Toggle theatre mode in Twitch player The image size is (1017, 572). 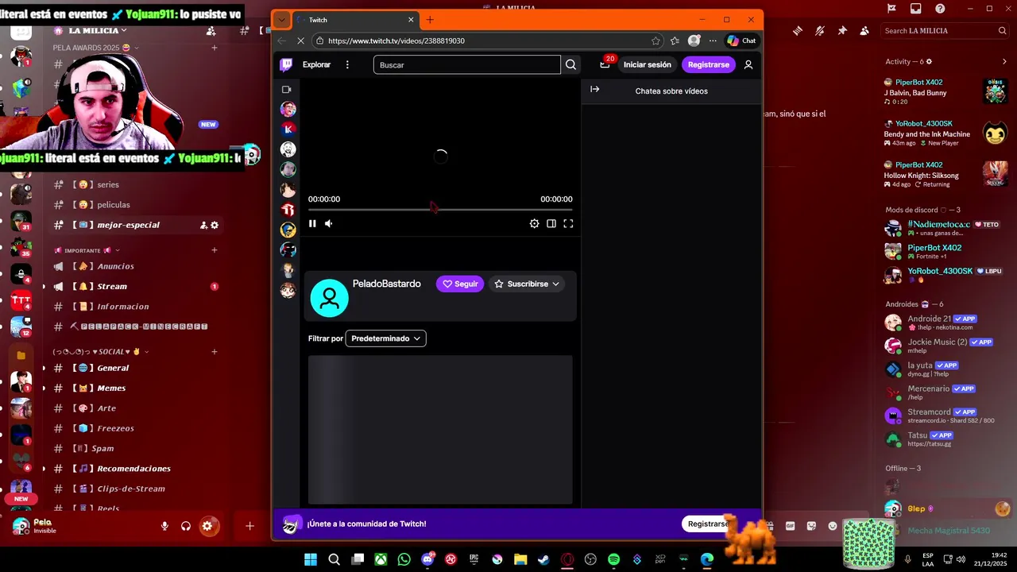tap(551, 224)
